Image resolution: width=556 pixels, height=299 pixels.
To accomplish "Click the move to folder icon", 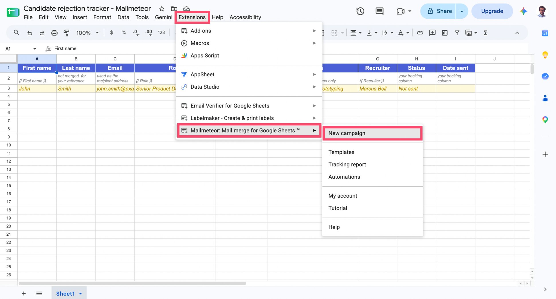I will click(x=174, y=9).
